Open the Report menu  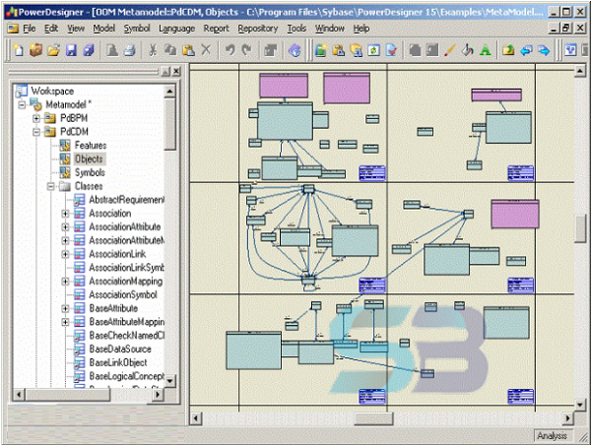[x=217, y=29]
